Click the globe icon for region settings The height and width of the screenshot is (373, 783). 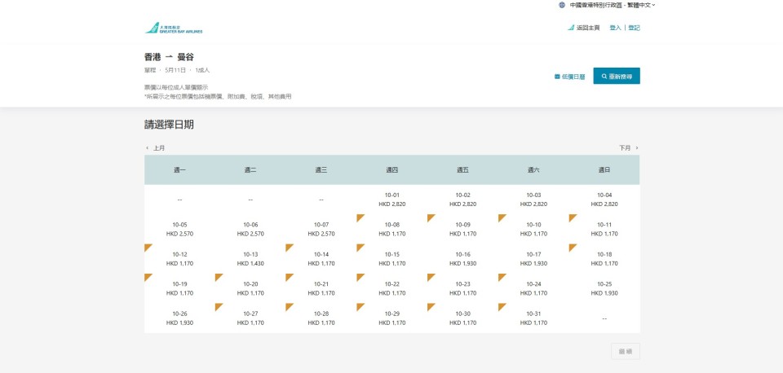tap(562, 5)
